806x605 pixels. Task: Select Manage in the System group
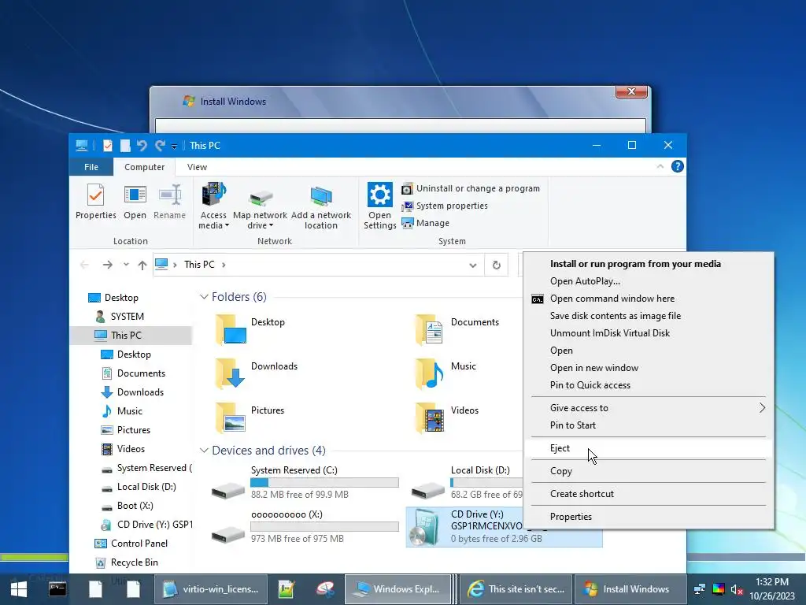(426, 223)
